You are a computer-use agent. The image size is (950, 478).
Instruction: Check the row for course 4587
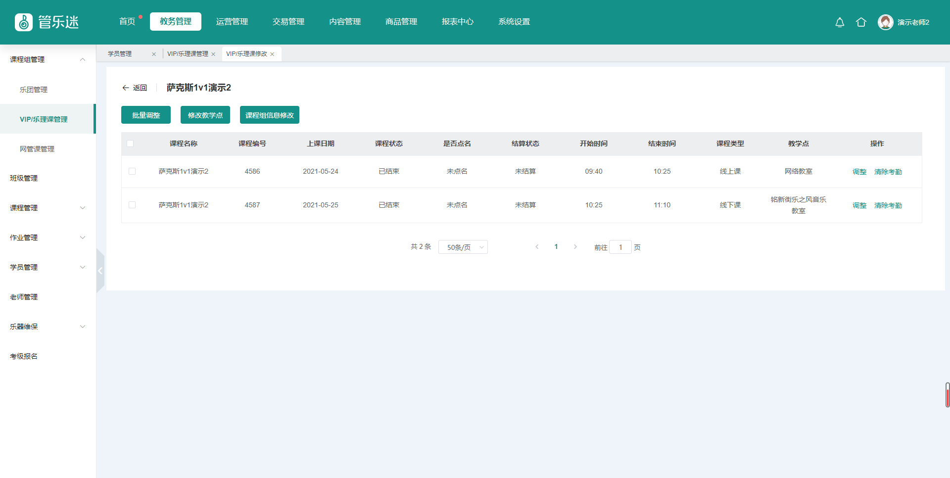pyautogui.click(x=132, y=205)
